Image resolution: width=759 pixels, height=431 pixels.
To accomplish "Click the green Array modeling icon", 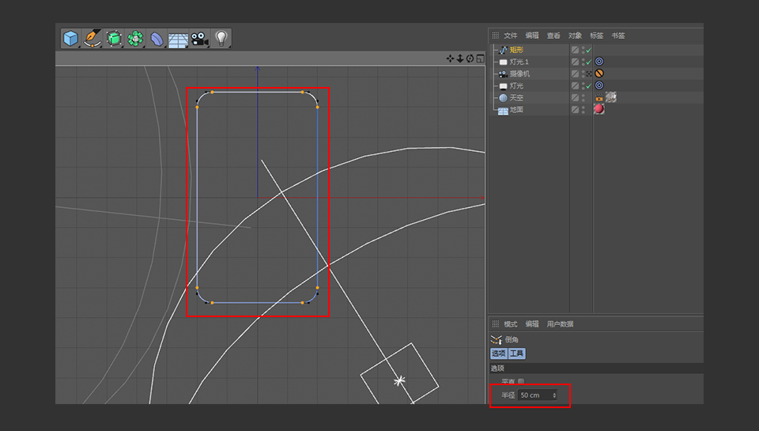I will point(135,39).
